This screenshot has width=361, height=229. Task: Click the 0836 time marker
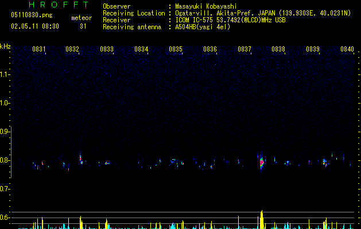tap(210, 49)
